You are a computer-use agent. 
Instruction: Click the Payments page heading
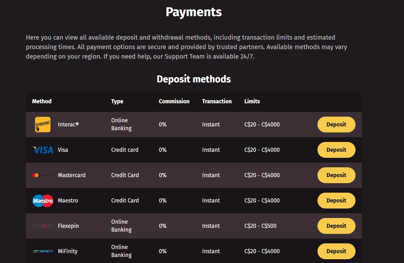(x=194, y=12)
